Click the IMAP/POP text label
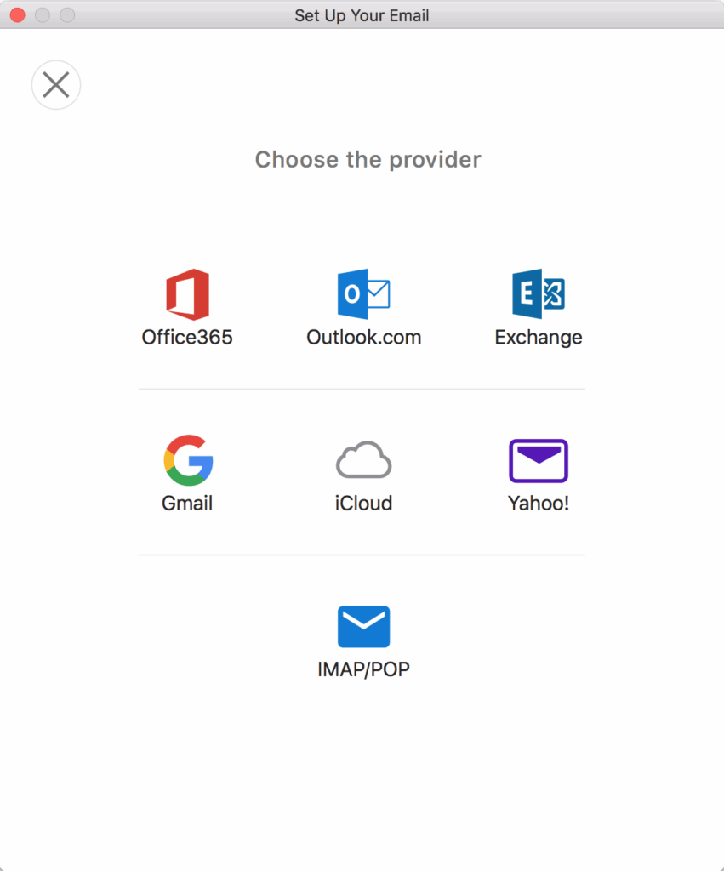The image size is (724, 871). pos(363,669)
